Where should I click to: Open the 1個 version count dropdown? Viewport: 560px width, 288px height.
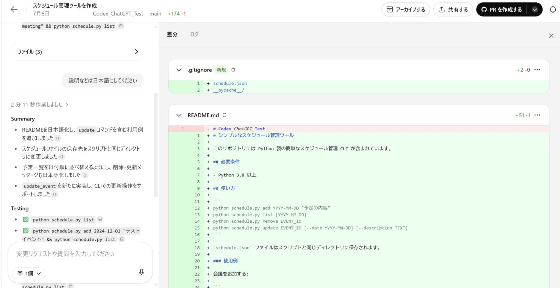29,273
